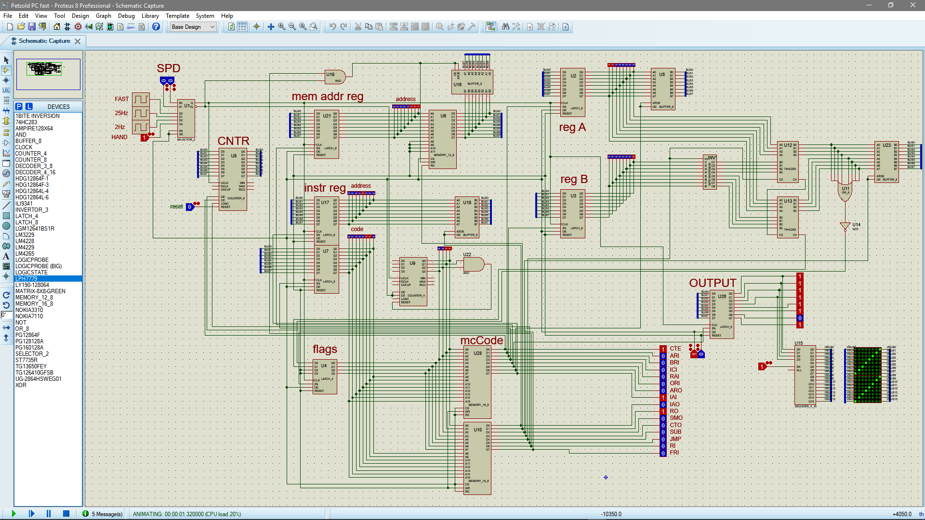Open the Design menu
This screenshot has width=925, height=520.
80,16
